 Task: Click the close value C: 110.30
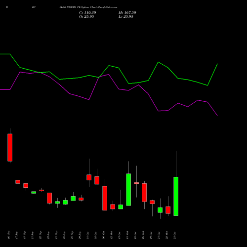coord(87,13)
